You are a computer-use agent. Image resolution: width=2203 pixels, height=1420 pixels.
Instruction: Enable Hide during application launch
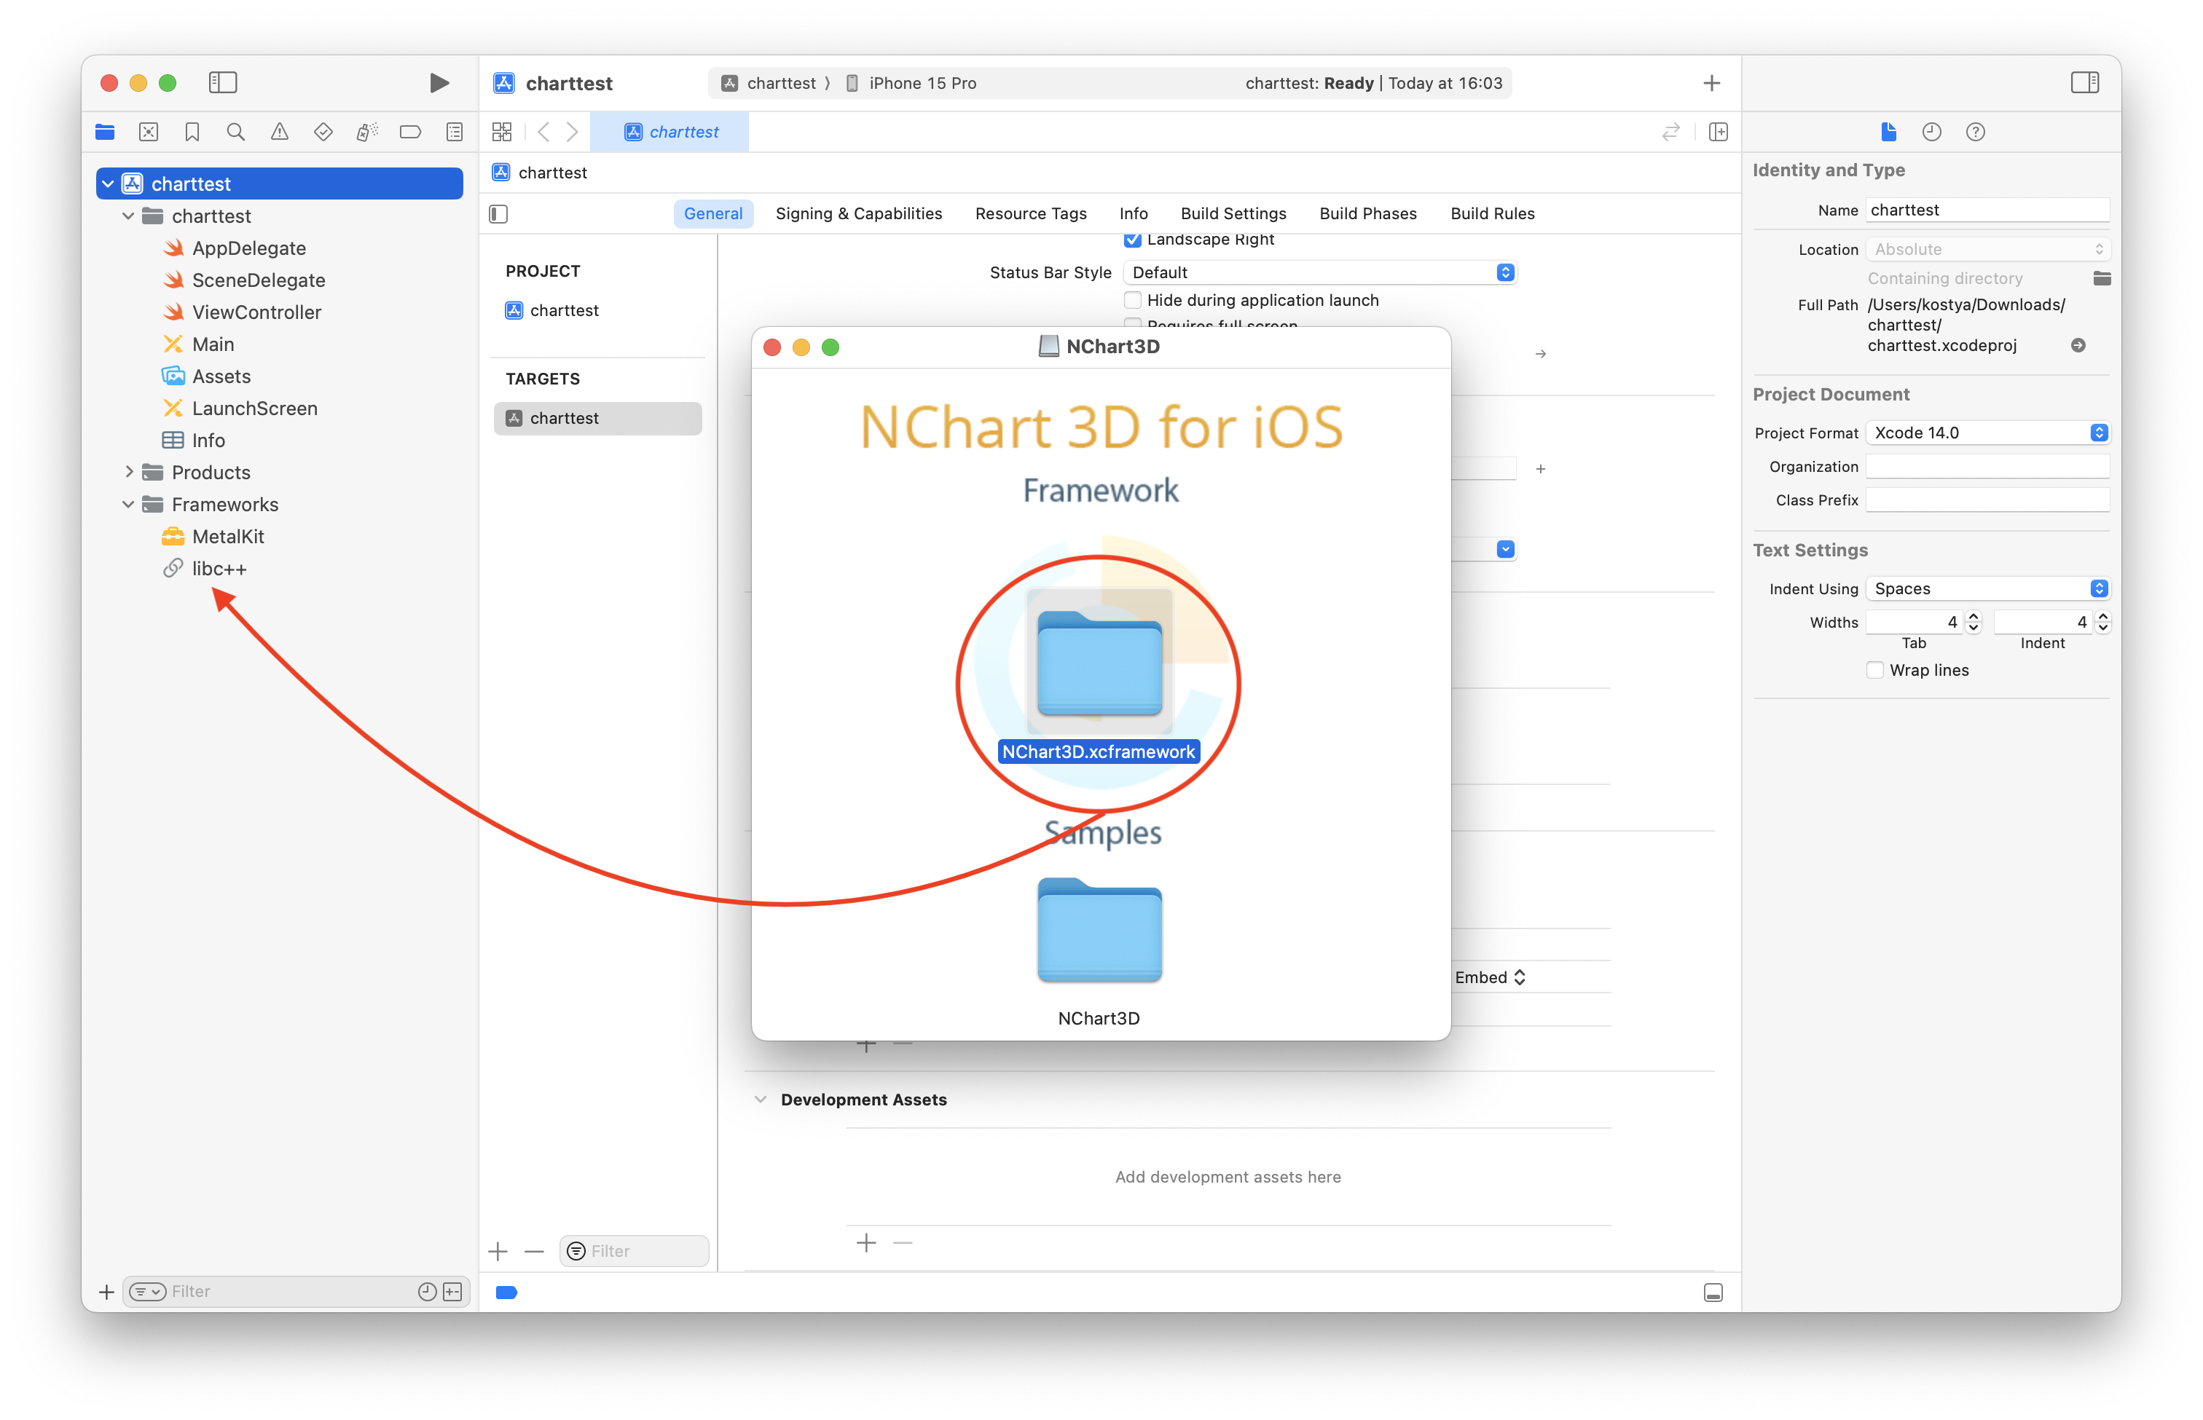tap(1133, 300)
